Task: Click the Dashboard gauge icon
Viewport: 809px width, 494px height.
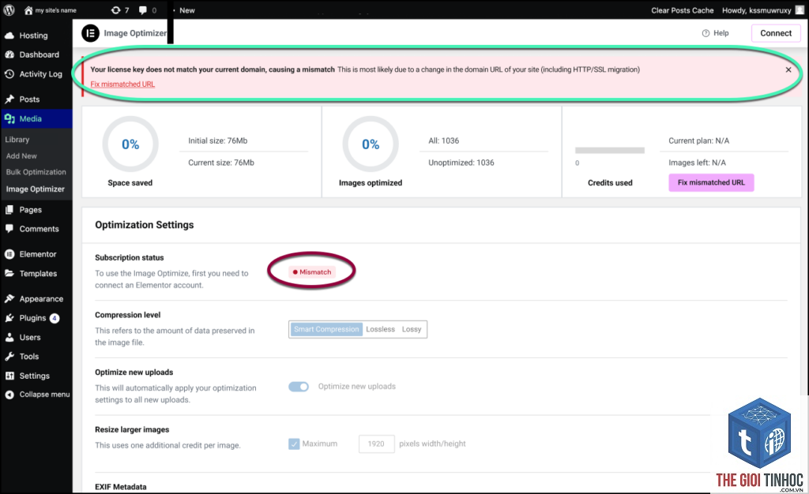Action: tap(9, 54)
